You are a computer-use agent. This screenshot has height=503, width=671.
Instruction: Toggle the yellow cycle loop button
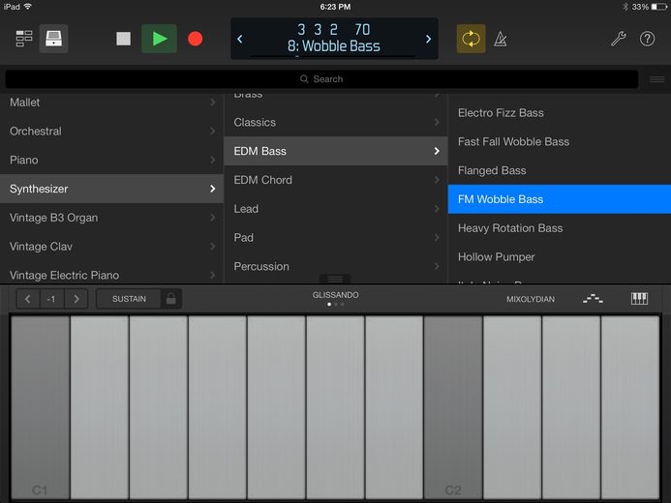[x=472, y=39]
